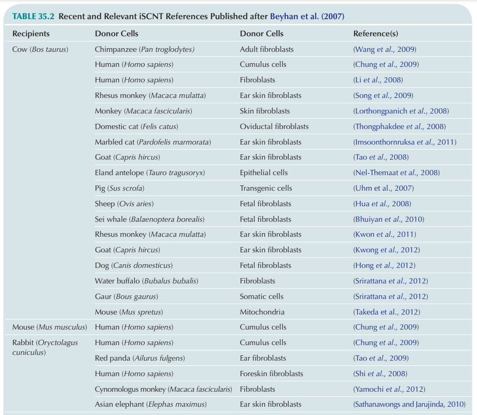Open the Wang et al., 2009 reference

(x=385, y=50)
